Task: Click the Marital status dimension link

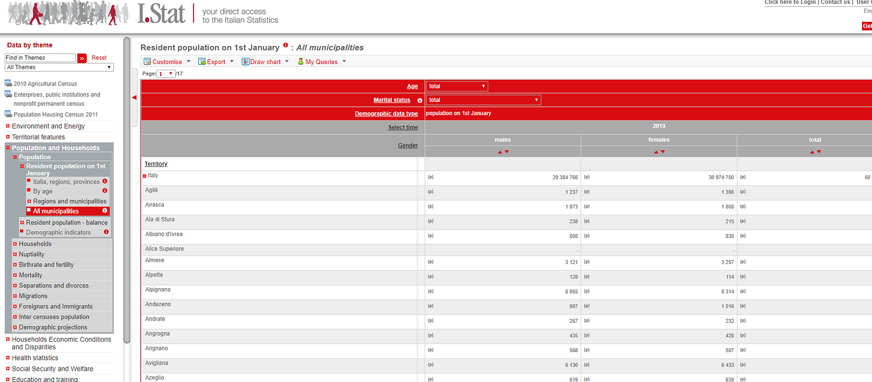Action: [392, 100]
